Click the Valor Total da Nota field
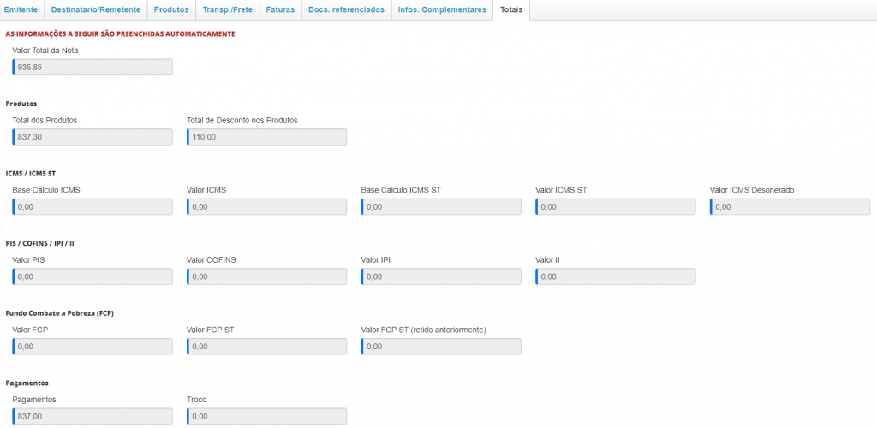877x428 pixels. [x=92, y=67]
